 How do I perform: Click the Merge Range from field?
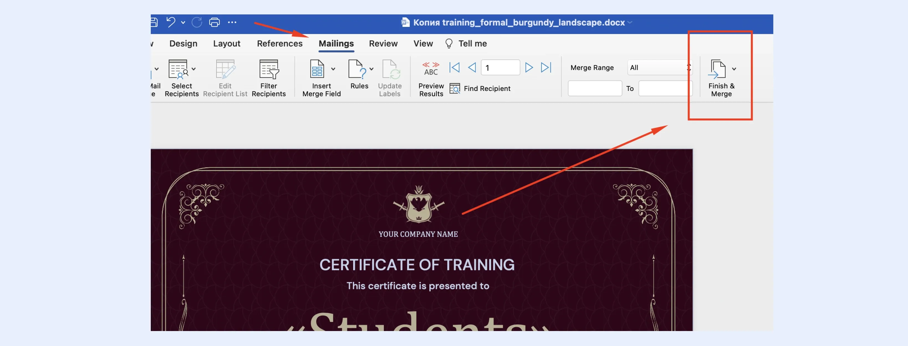[595, 88]
